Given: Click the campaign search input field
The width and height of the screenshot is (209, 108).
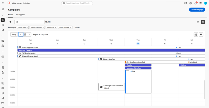Looking at the screenshot, I should 30,22.
